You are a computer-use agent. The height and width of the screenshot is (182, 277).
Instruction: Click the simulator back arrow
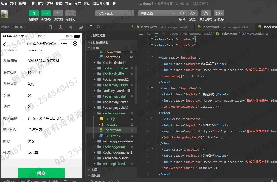point(5,44)
